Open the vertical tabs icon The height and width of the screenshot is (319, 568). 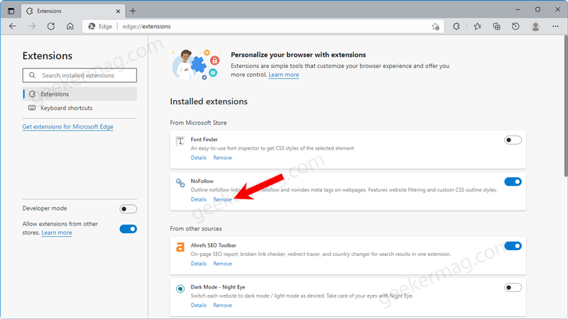[11, 11]
